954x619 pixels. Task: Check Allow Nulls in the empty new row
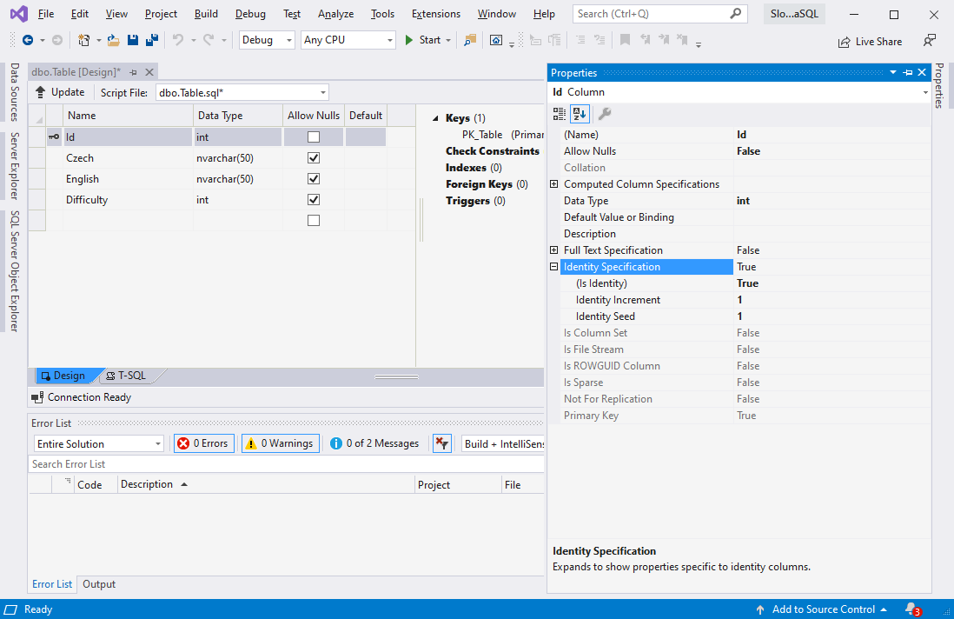pyautogui.click(x=314, y=220)
